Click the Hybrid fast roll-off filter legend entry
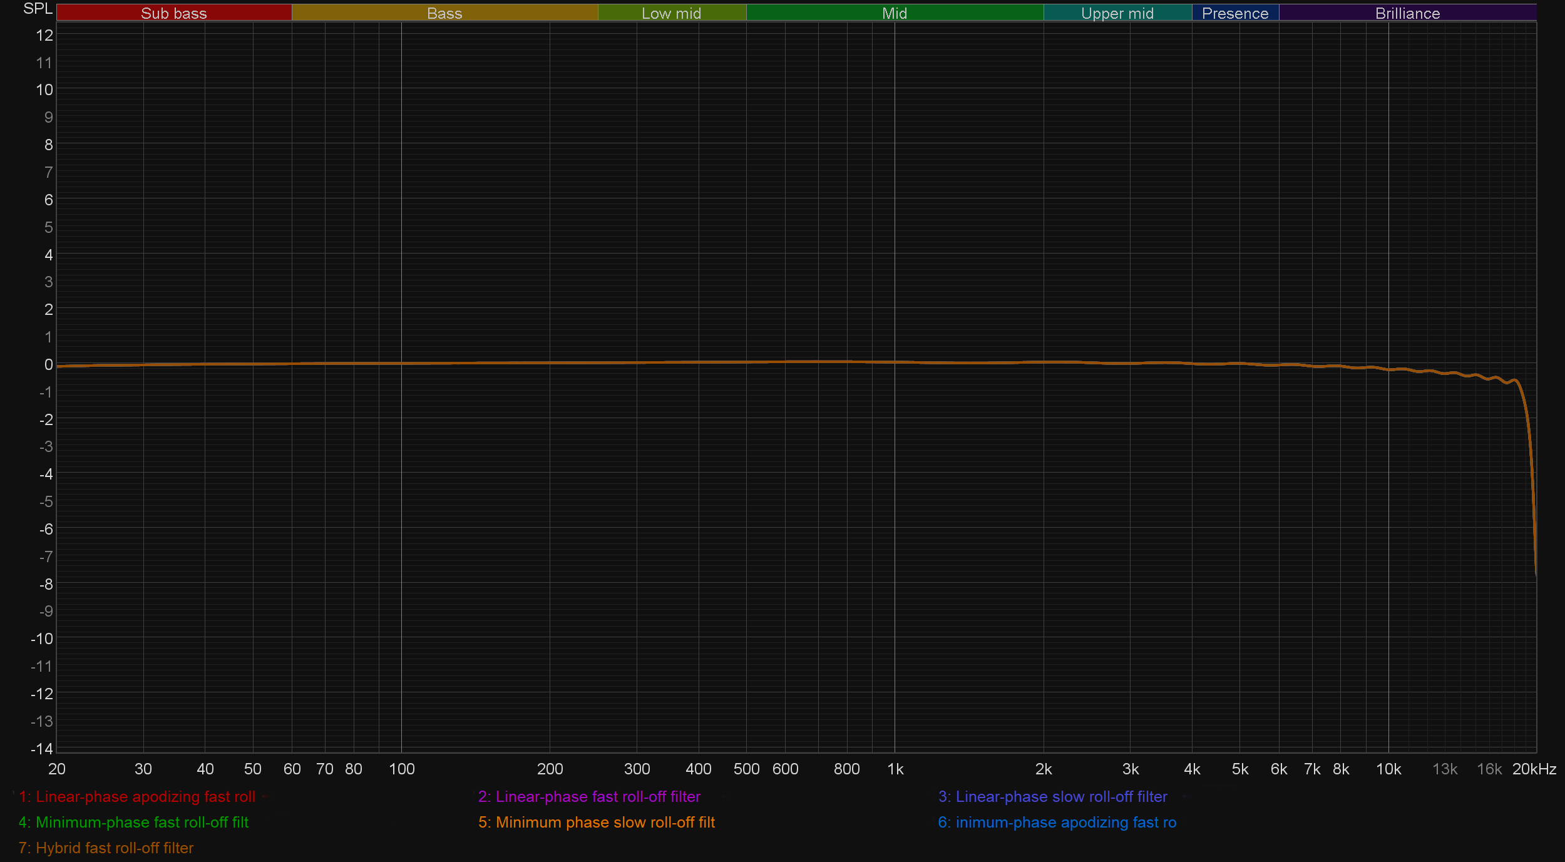 tap(106, 848)
